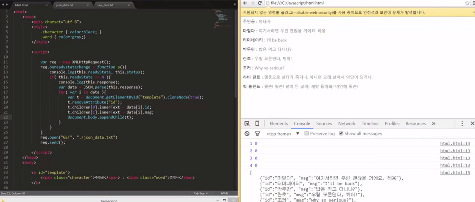Click the 터미네이터 line in the page
The width and height of the screenshot is (475, 202).
pos(265,40)
